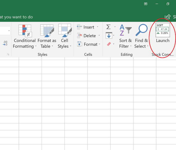The width and height of the screenshot is (176, 150).
Task: Minimize the Excel window
Action: pyautogui.click(x=157, y=4)
